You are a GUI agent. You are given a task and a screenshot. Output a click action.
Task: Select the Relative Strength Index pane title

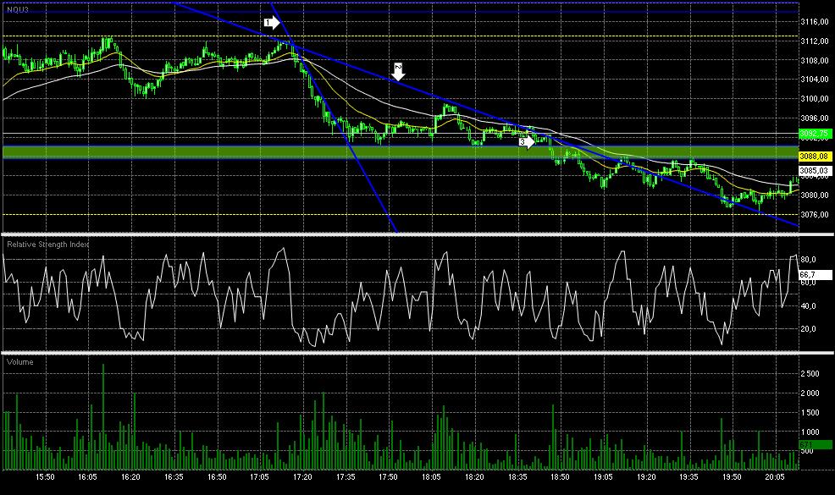tap(48, 245)
